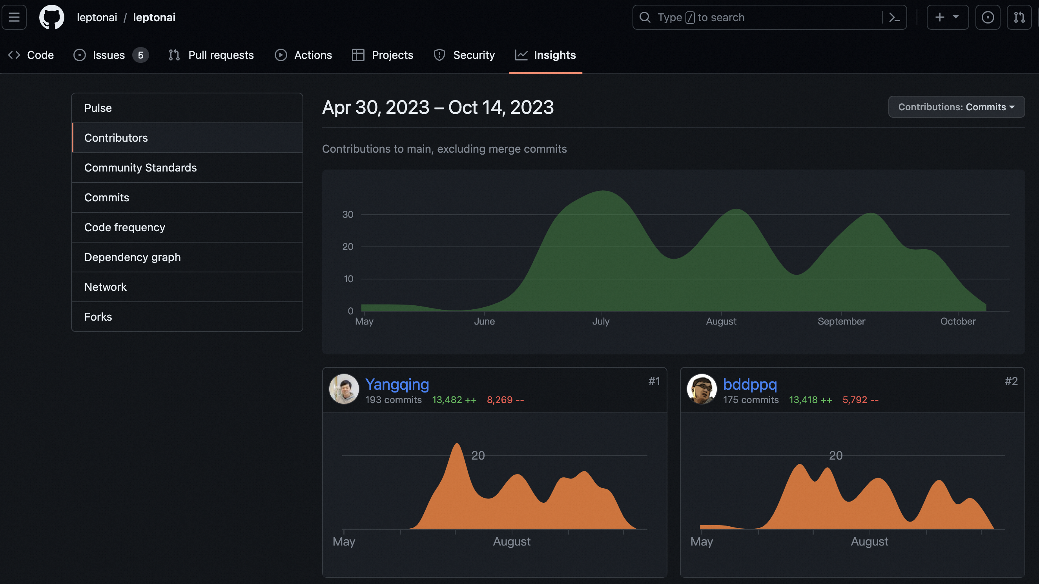1039x584 pixels.
Task: Expand the Contributions: Commits dropdown
Action: (956, 107)
